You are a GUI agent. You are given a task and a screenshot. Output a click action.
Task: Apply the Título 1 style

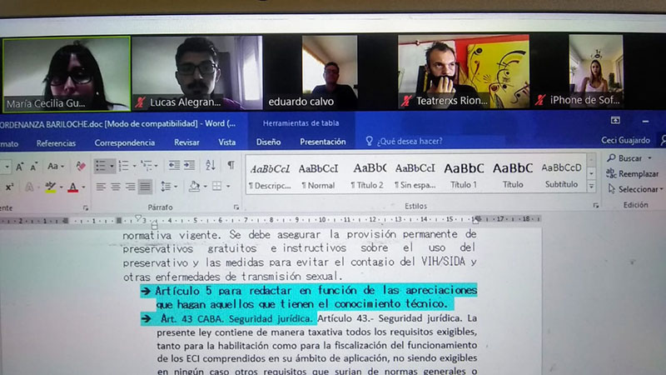coord(464,174)
